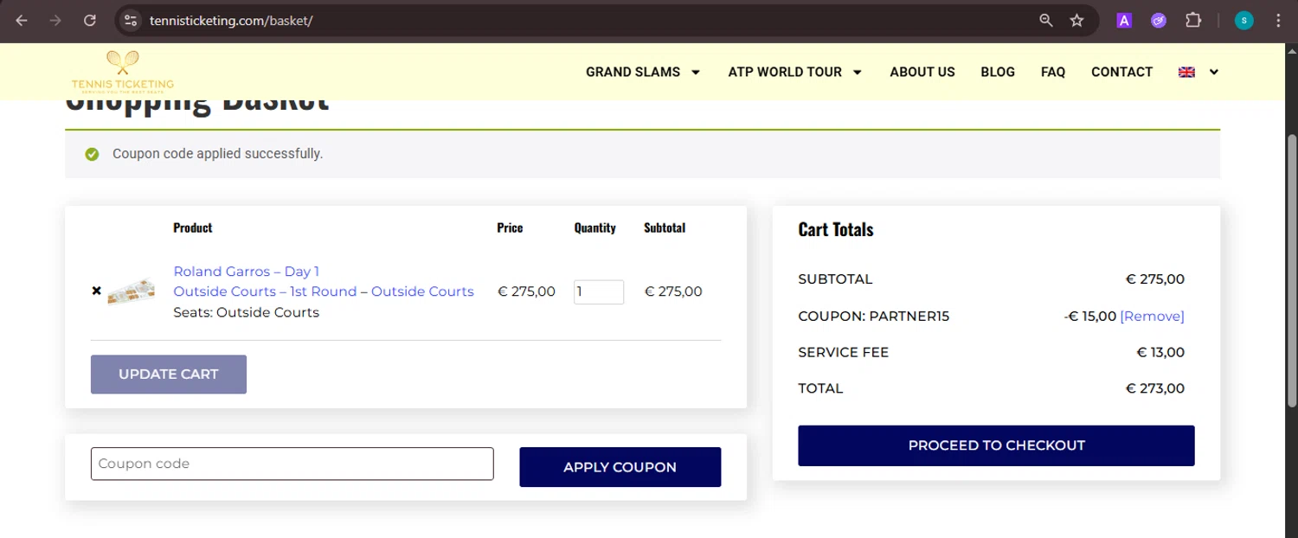Click the green success check icon
This screenshot has width=1298, height=538.
tap(92, 154)
